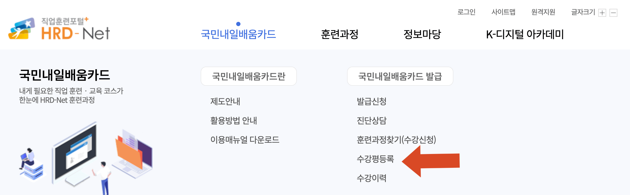This screenshot has height=195, width=630.
Task: Open the 사이트맵 page
Action: coord(503,12)
